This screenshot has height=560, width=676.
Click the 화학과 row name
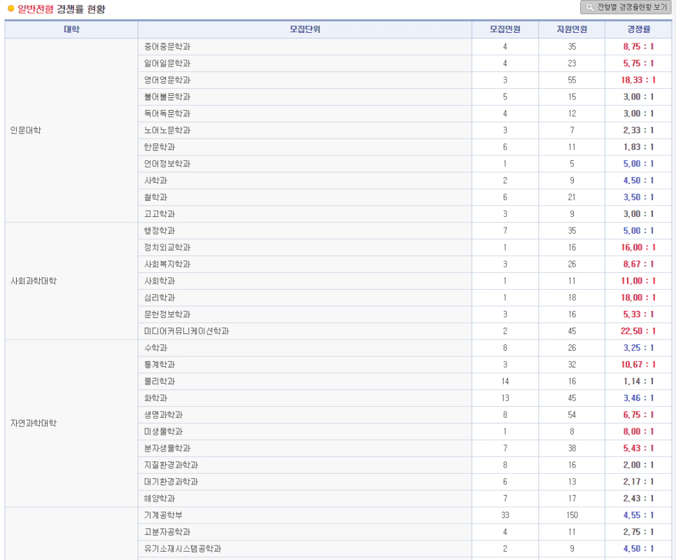click(155, 398)
